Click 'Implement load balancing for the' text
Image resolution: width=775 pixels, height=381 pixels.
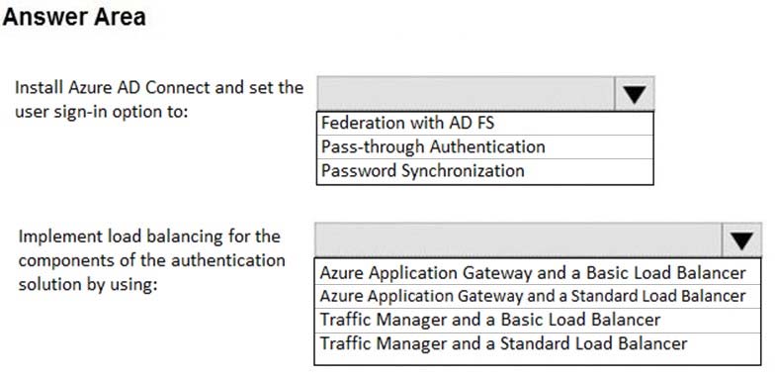point(149,237)
